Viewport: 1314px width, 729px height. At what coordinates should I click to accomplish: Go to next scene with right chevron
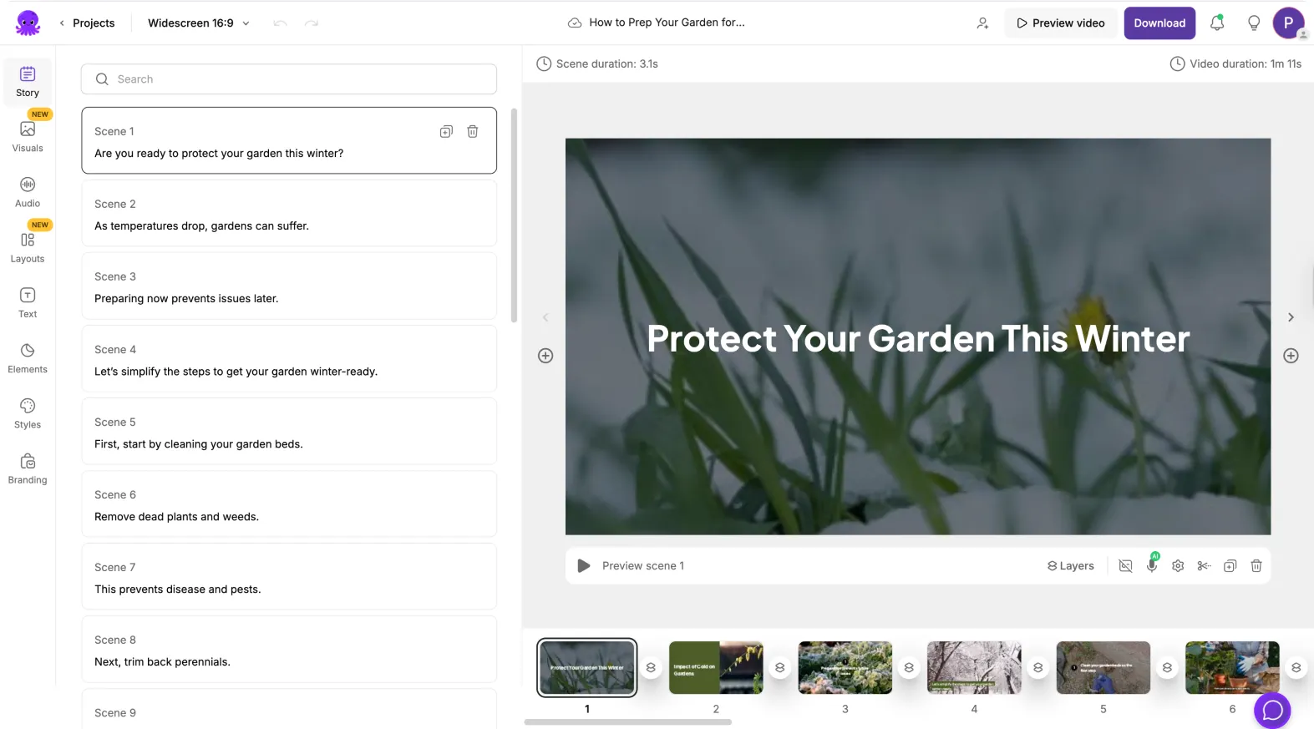point(1291,317)
